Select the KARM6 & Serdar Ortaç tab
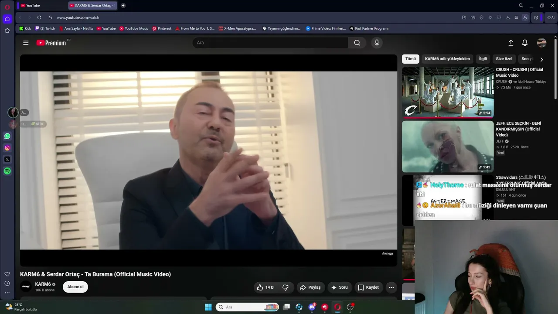Viewport: 558px width, 314px height. click(x=93, y=6)
